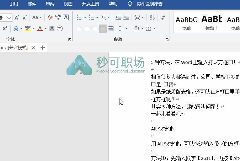Close the docx [兼容模式] document tab
This screenshot has width=240, height=161.
coord(33,48)
